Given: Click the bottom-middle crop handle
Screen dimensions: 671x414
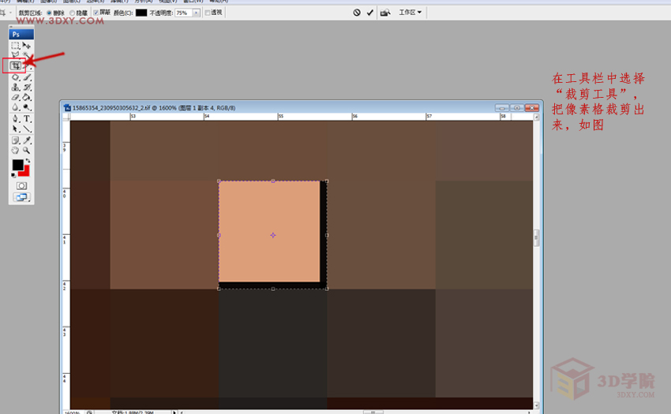Looking at the screenshot, I should [273, 289].
